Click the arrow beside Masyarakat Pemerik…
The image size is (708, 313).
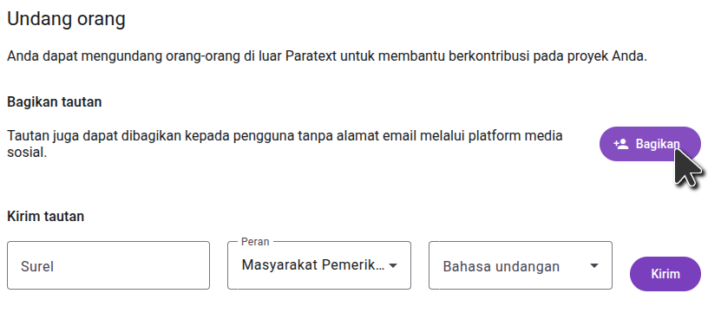393,265
